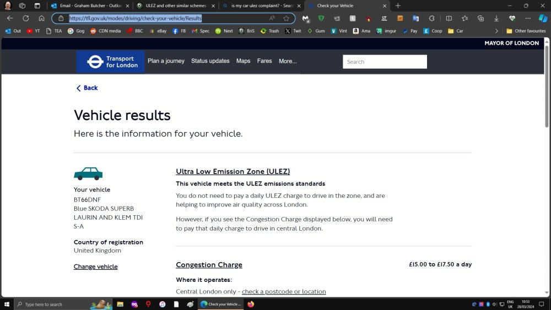551x310 pixels.
Task: Open the Workspaces icon
Action: [23, 6]
